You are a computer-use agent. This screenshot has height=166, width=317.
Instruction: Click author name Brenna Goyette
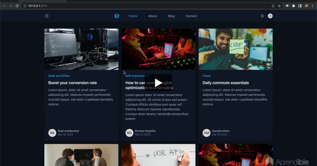click(145, 131)
